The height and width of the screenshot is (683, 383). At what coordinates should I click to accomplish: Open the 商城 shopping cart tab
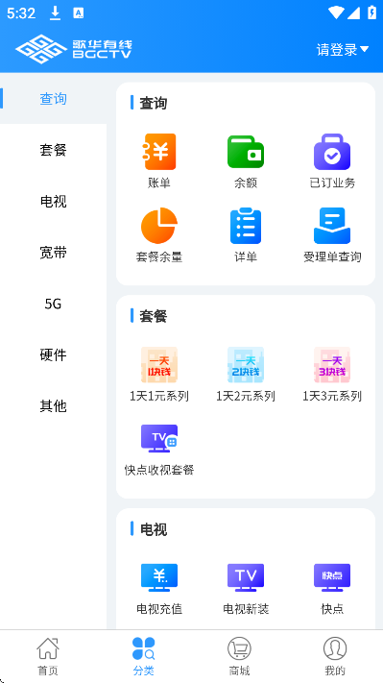pos(239,656)
